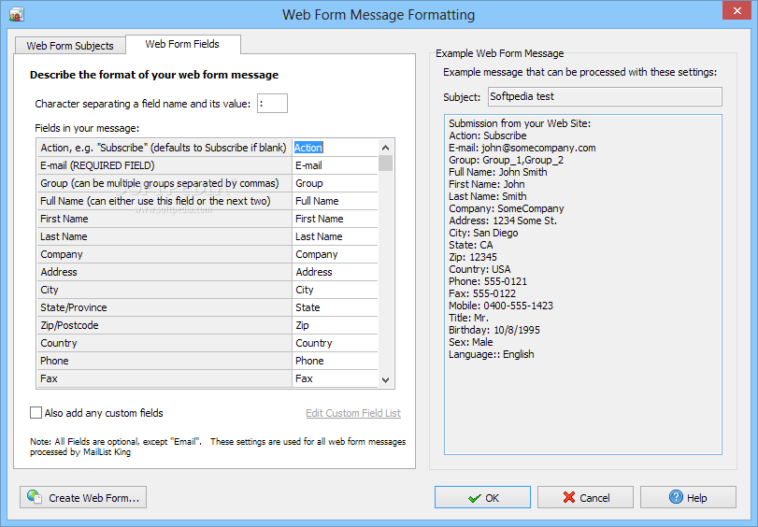
Task: Switch to the Web Form Subjects tab
Action: (70, 46)
